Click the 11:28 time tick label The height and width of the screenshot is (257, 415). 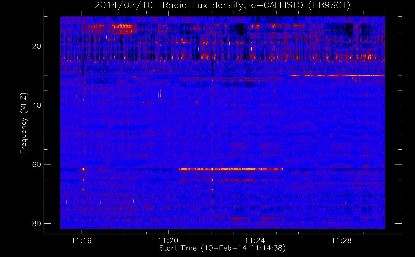click(342, 241)
